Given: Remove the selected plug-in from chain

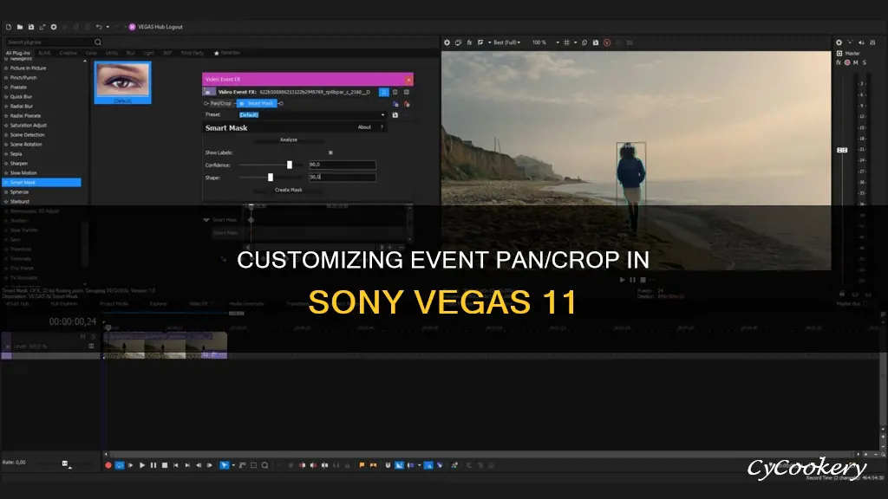Looking at the screenshot, I should 407,104.
